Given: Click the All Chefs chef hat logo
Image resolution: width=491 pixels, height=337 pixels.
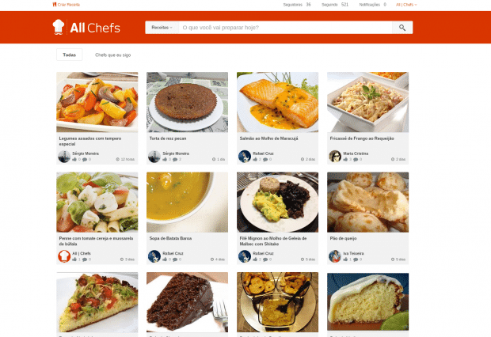Looking at the screenshot, I should point(59,27).
